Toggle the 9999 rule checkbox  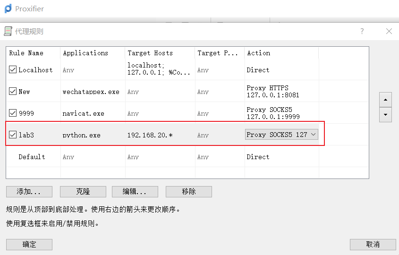(x=13, y=113)
